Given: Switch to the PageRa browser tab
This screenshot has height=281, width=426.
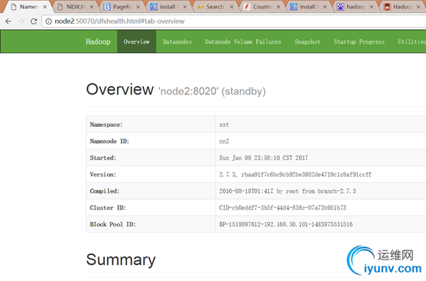Looking at the screenshot, I should (x=122, y=7).
